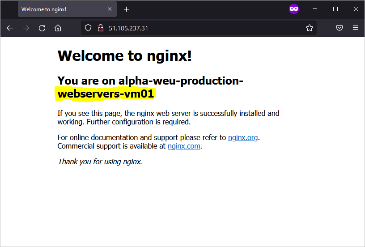Open the Save to Pocket button

(340, 28)
